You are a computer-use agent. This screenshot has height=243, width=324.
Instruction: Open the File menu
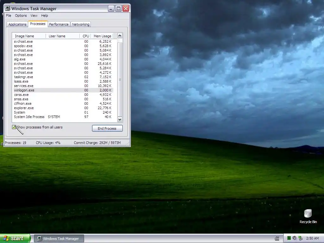(9, 16)
